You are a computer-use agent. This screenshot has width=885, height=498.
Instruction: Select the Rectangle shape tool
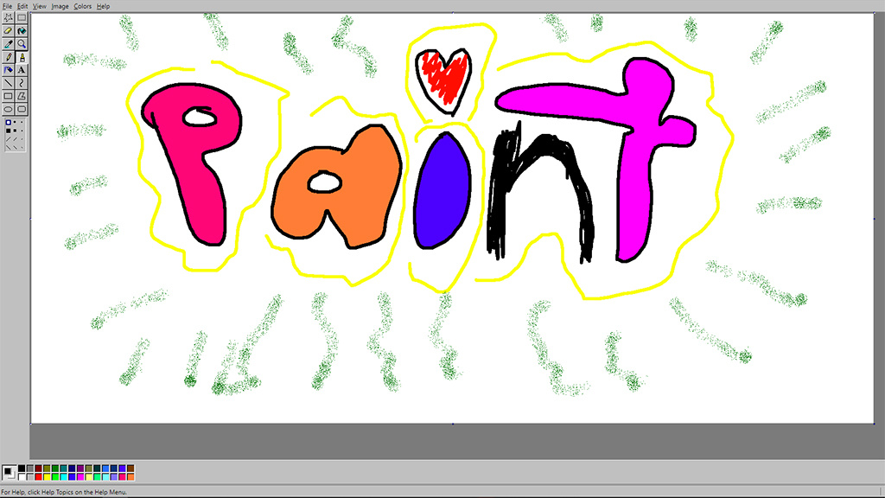8,95
